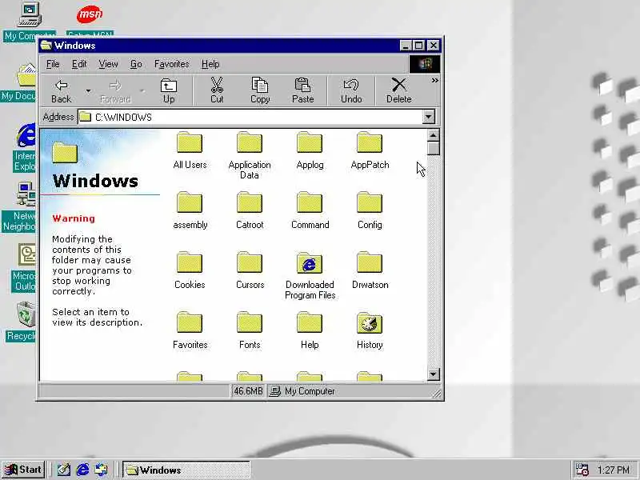Click the 46.6MB status bar entry
Screen dimensions: 640x480
pos(248,391)
